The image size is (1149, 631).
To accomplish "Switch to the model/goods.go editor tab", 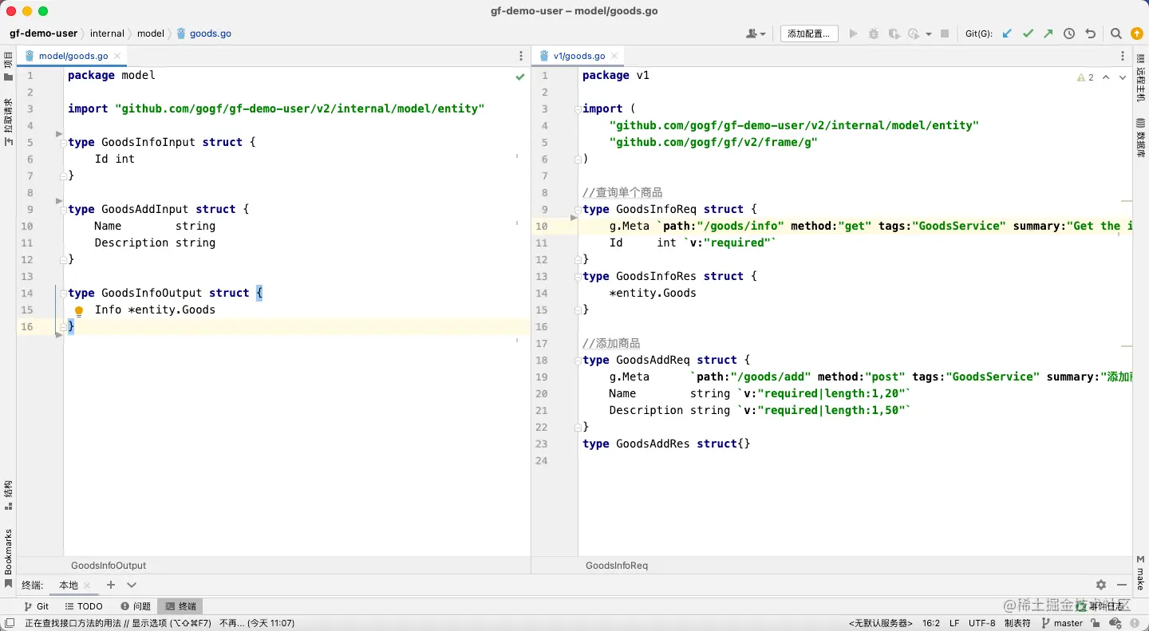I will click(73, 56).
